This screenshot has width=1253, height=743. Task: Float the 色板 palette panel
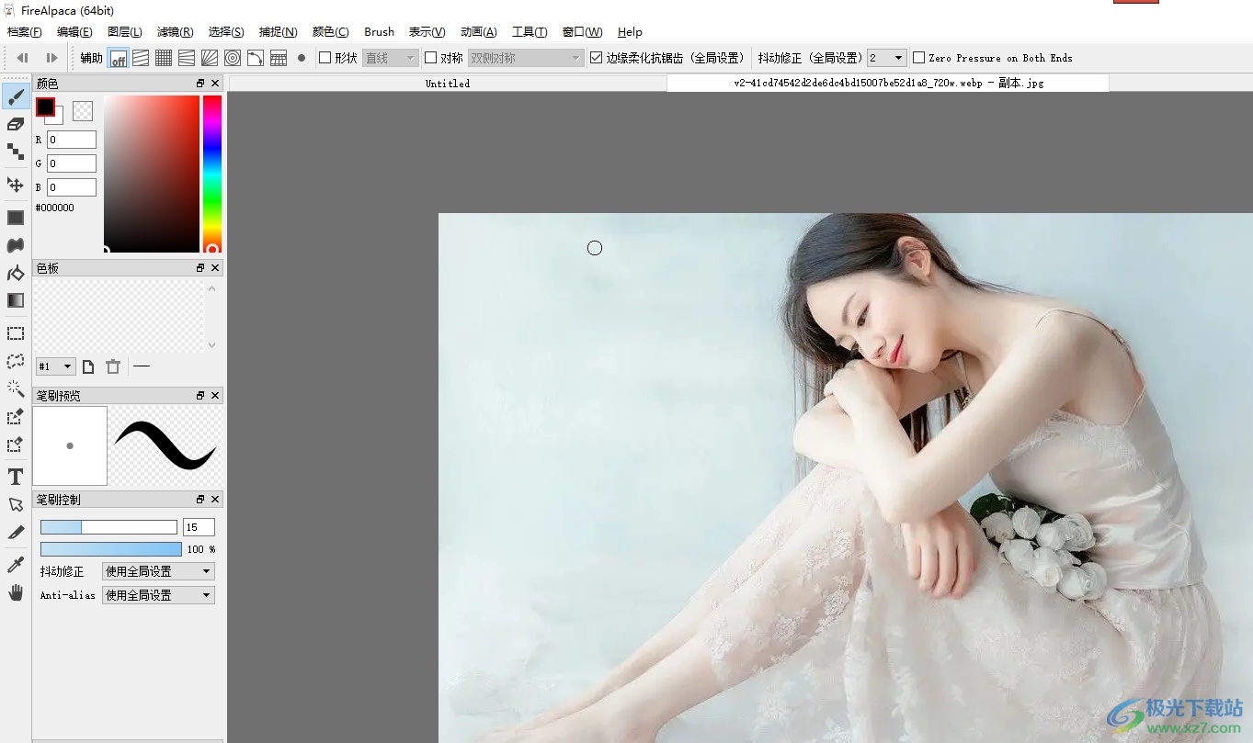[200, 268]
